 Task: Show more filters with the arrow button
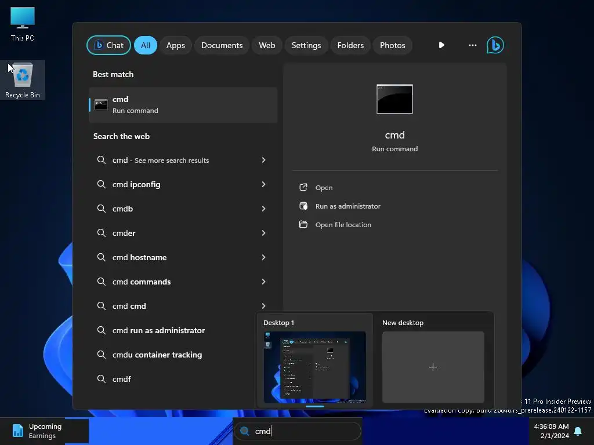tap(441, 45)
